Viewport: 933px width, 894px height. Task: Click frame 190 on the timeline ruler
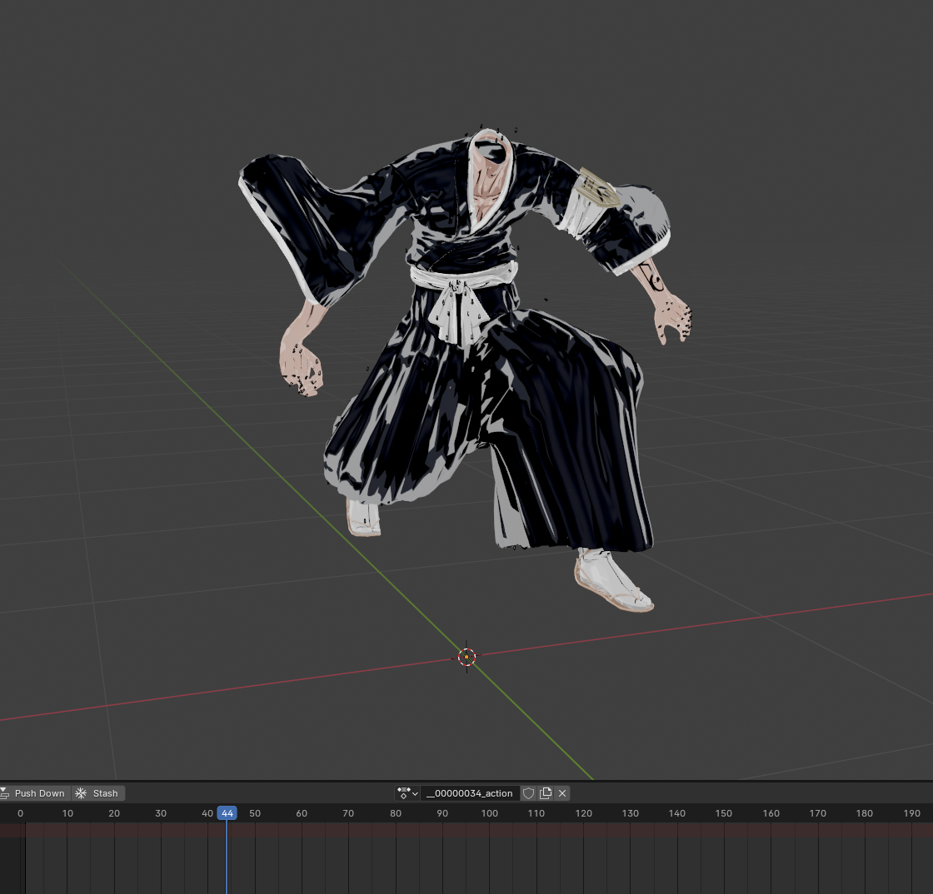pos(911,813)
